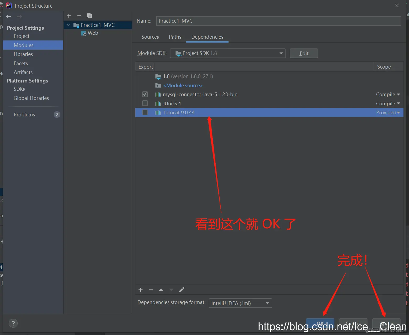Confirm with the OK button
Image resolution: width=409 pixels, height=335 pixels.
pyautogui.click(x=320, y=323)
